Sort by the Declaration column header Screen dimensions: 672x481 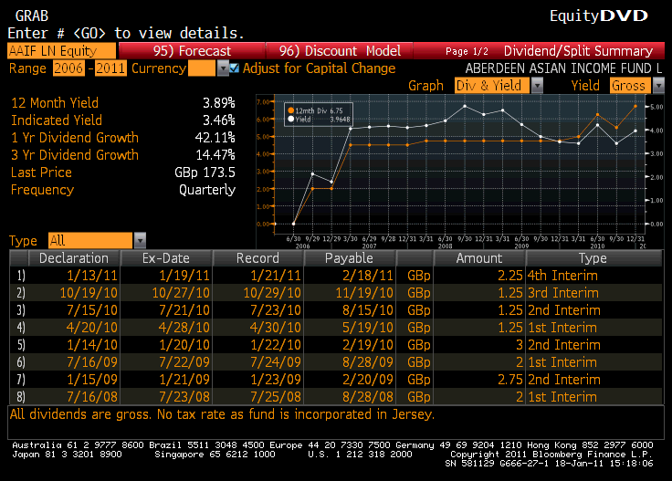(74, 258)
